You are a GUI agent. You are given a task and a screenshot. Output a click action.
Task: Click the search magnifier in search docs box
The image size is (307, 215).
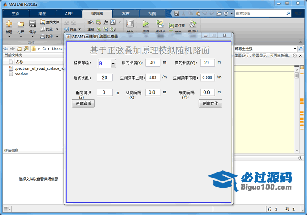pos(288,13)
